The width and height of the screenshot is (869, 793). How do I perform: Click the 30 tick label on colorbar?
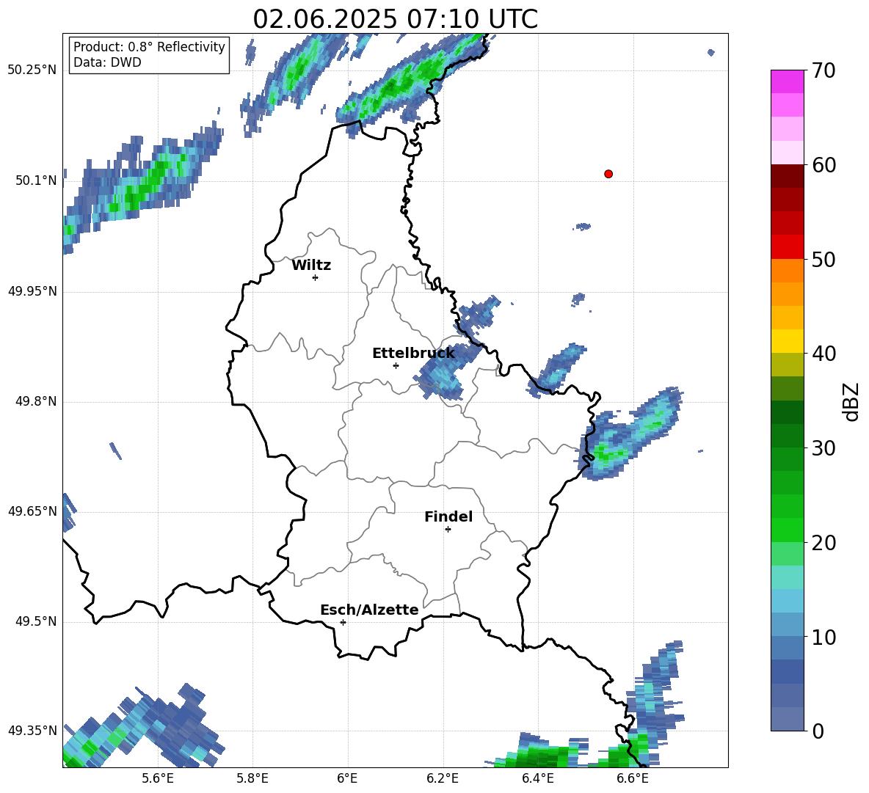pos(823,448)
